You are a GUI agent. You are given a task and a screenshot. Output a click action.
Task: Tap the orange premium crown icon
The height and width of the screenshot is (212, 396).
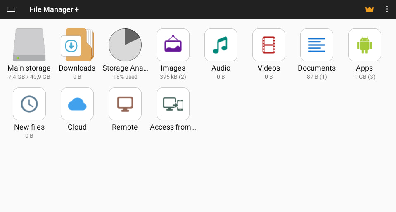pyautogui.click(x=369, y=9)
